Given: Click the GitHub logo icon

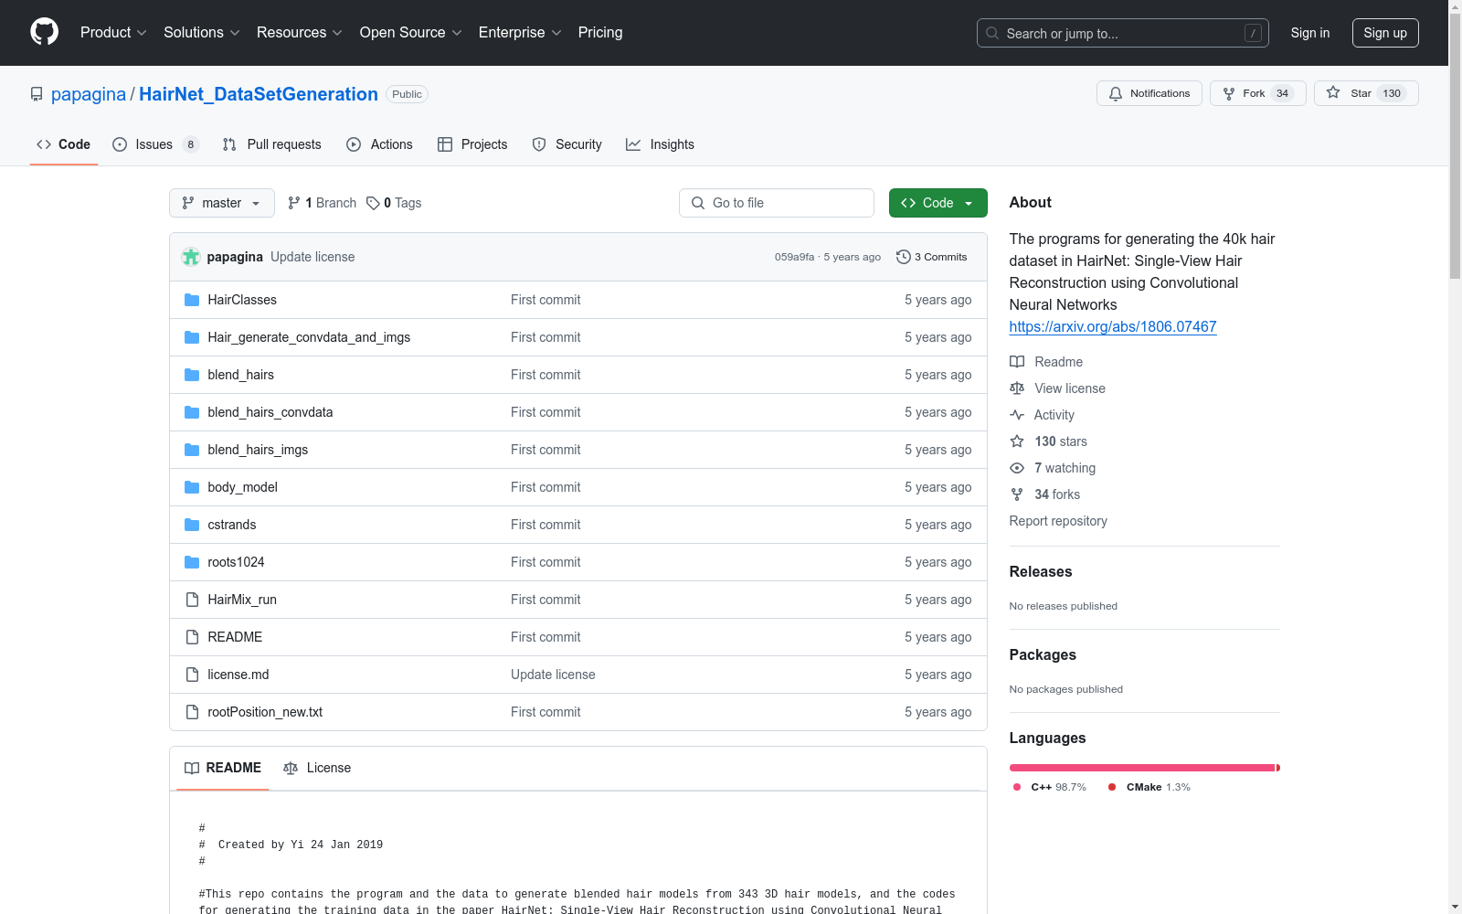Looking at the screenshot, I should coord(44,32).
